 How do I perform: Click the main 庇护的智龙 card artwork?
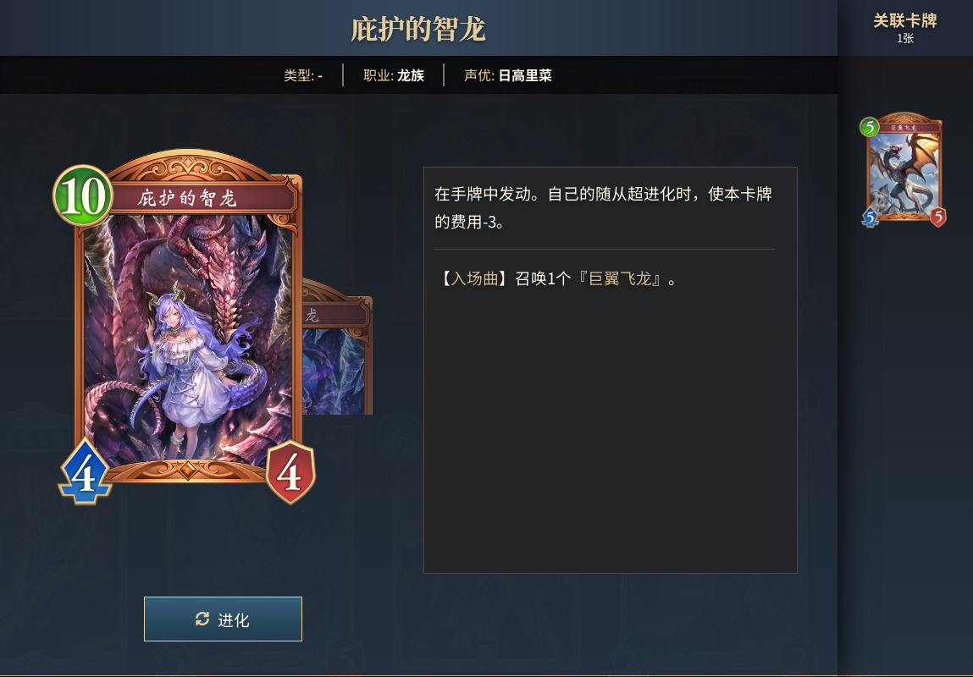pyautogui.click(x=188, y=338)
